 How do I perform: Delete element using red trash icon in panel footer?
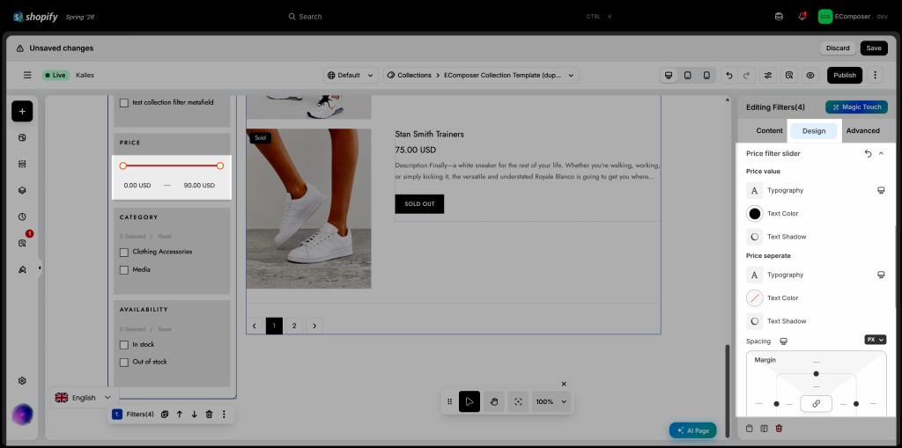click(779, 429)
